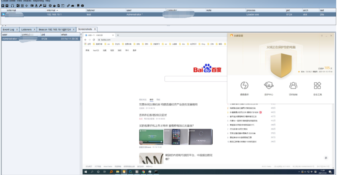Open the Screenshots picture toolbar icon

(44, 6)
